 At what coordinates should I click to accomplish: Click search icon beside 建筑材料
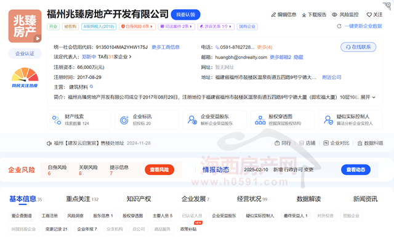pos(92,87)
